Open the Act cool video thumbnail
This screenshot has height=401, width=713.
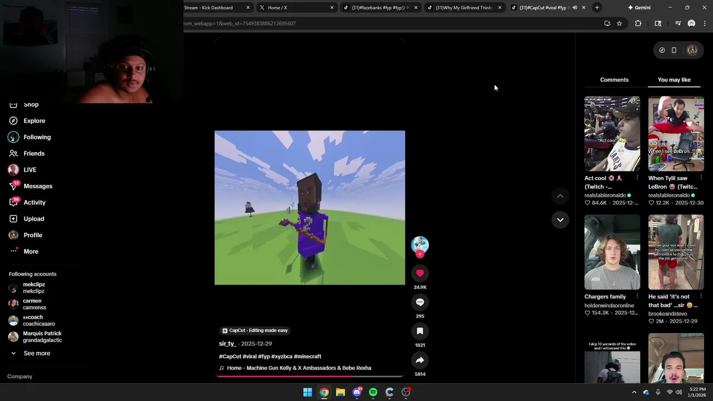coord(612,134)
